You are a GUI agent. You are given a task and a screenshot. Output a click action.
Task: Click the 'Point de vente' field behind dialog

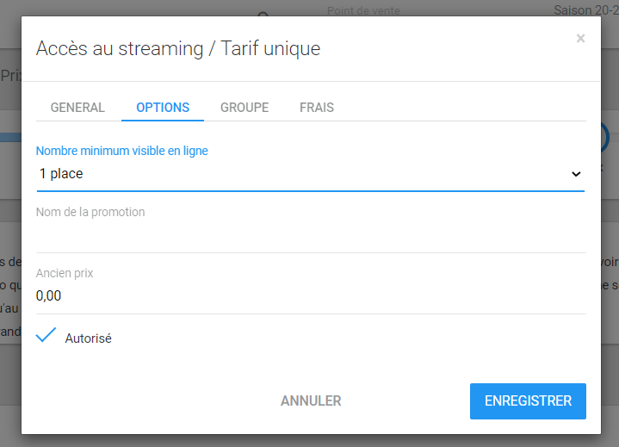tap(363, 11)
